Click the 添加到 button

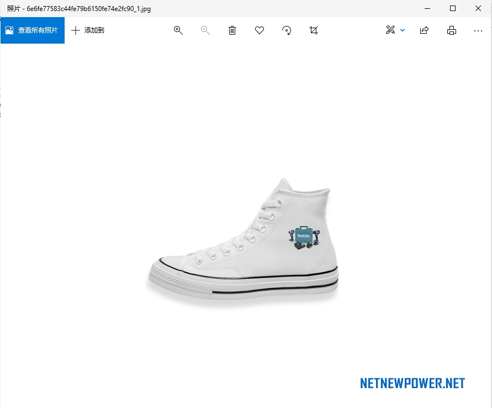tap(88, 30)
